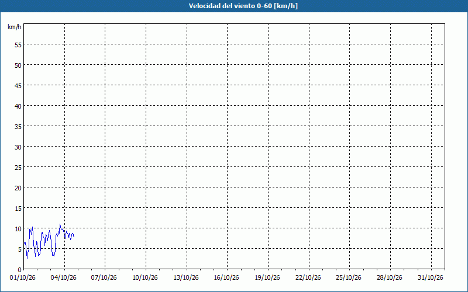Viewport: 468px width, 292px height.
Task: Click the 40 y-axis value
Action: pos(18,106)
